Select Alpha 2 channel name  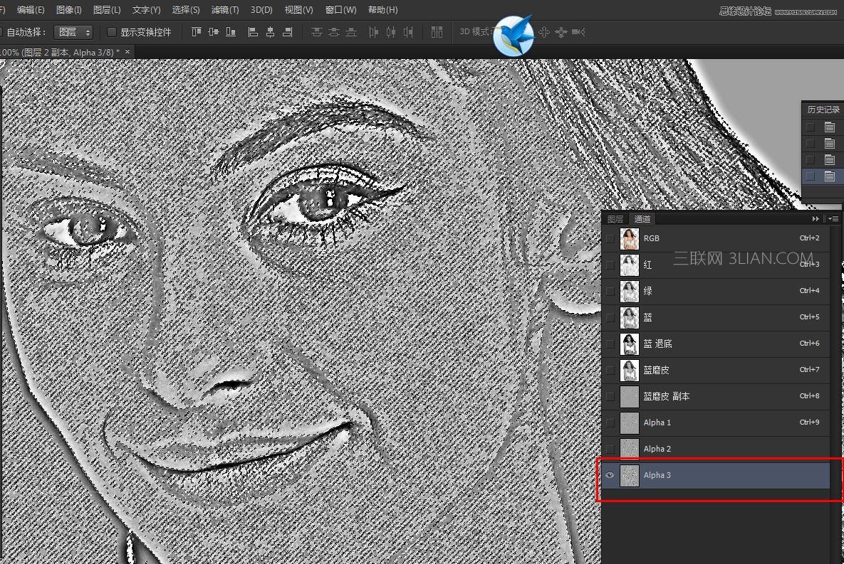657,449
